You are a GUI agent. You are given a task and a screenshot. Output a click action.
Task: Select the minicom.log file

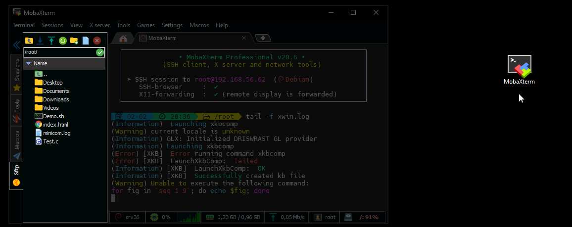click(x=52, y=133)
